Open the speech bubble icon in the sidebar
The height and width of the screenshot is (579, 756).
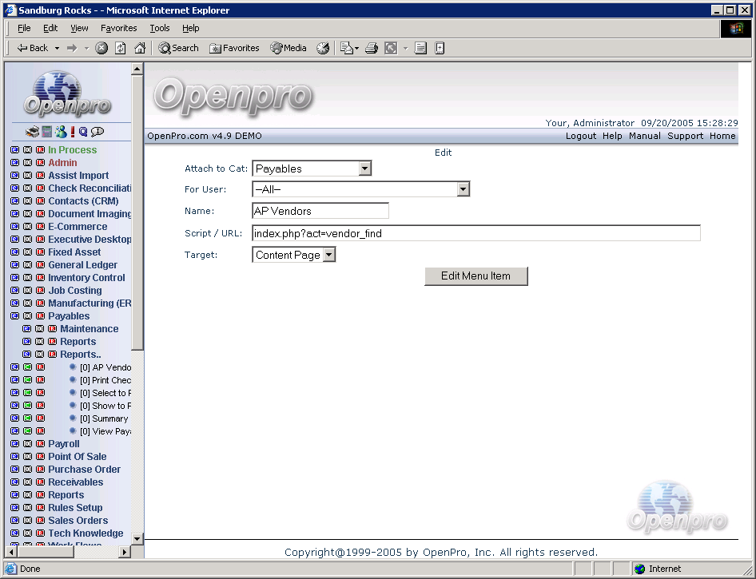click(97, 132)
